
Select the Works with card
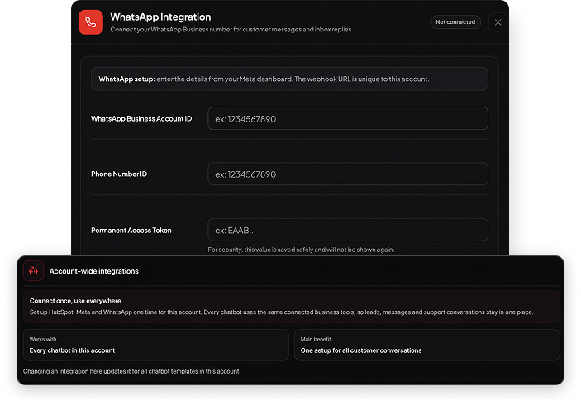[156, 345]
